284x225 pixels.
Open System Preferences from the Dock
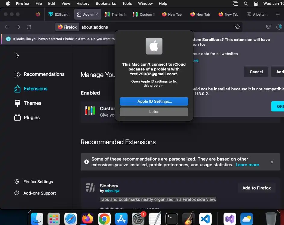(x=138, y=219)
